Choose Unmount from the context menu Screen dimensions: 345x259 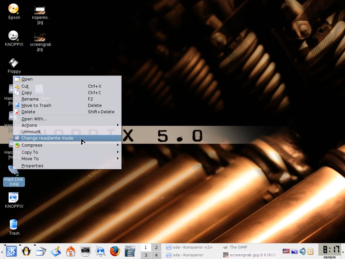point(31,132)
